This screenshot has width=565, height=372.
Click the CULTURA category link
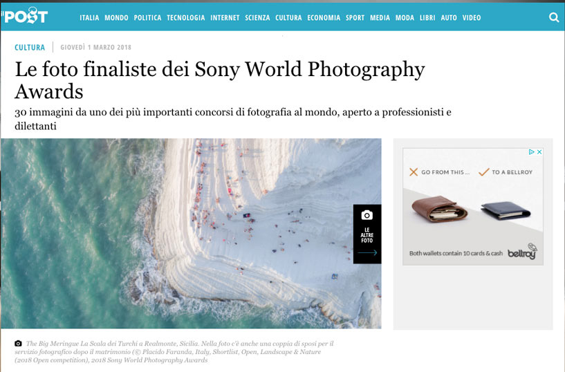pos(30,47)
